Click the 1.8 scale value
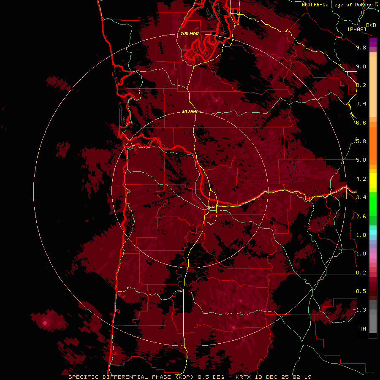This screenshot has height=380, width=380. tap(361, 235)
